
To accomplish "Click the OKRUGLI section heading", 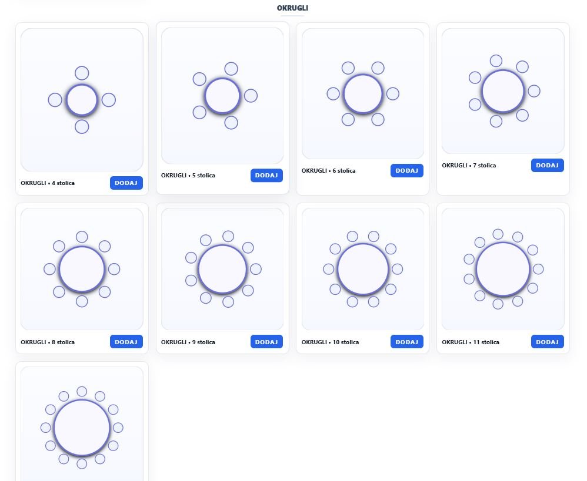I will click(x=292, y=8).
